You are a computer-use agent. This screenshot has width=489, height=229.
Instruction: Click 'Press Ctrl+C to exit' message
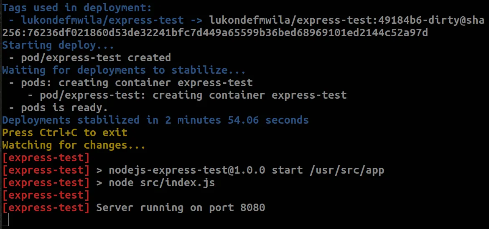click(x=65, y=132)
